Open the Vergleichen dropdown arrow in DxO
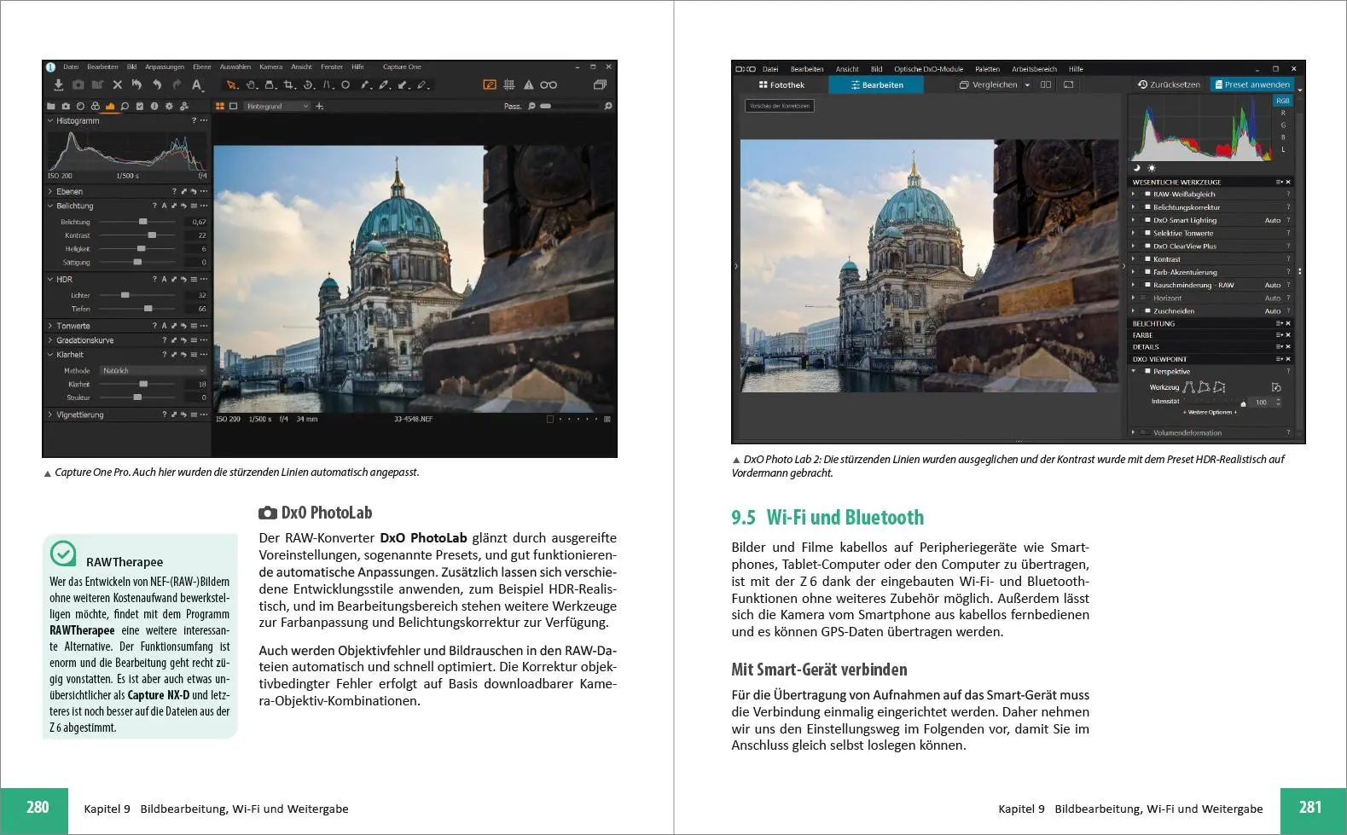 point(1027,85)
